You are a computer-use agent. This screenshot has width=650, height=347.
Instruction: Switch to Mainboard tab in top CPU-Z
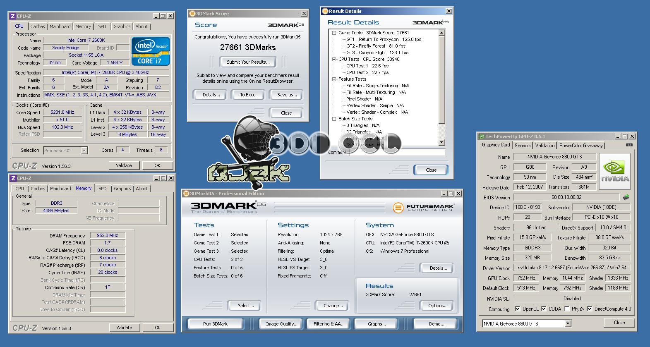[x=60, y=26]
